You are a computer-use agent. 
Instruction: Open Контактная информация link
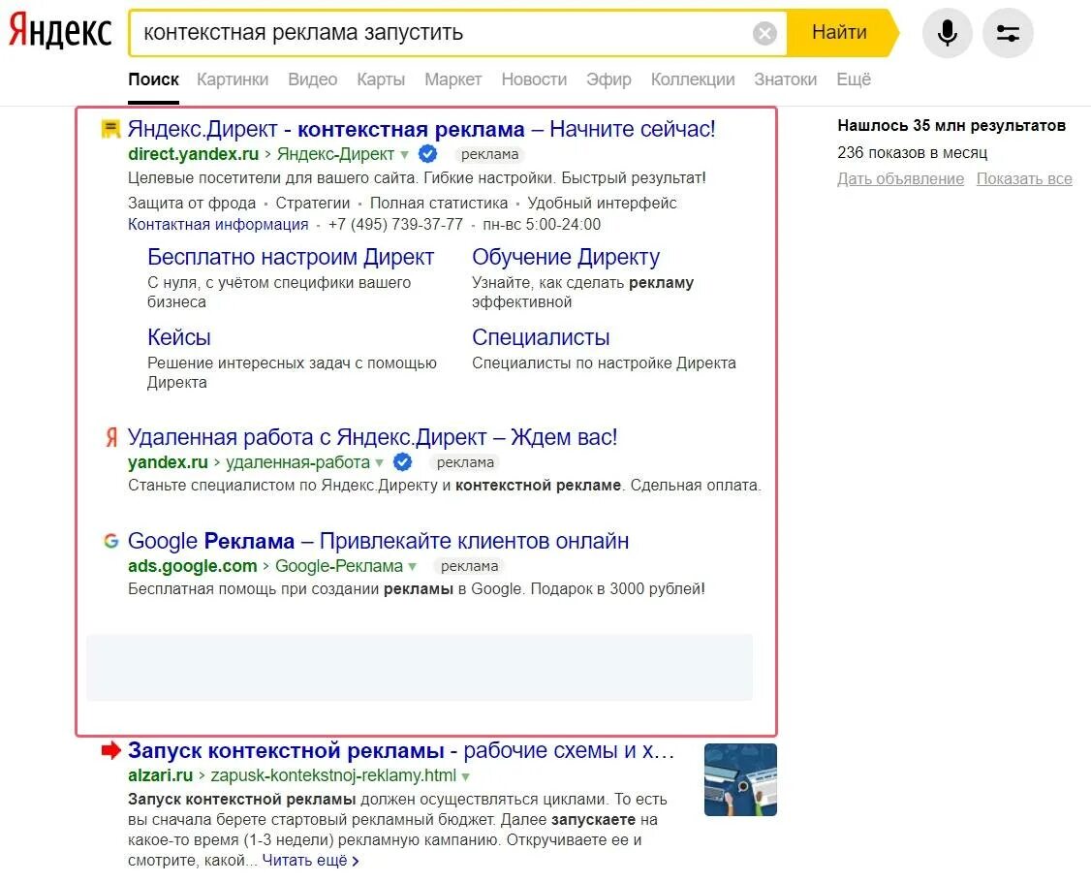tap(218, 224)
